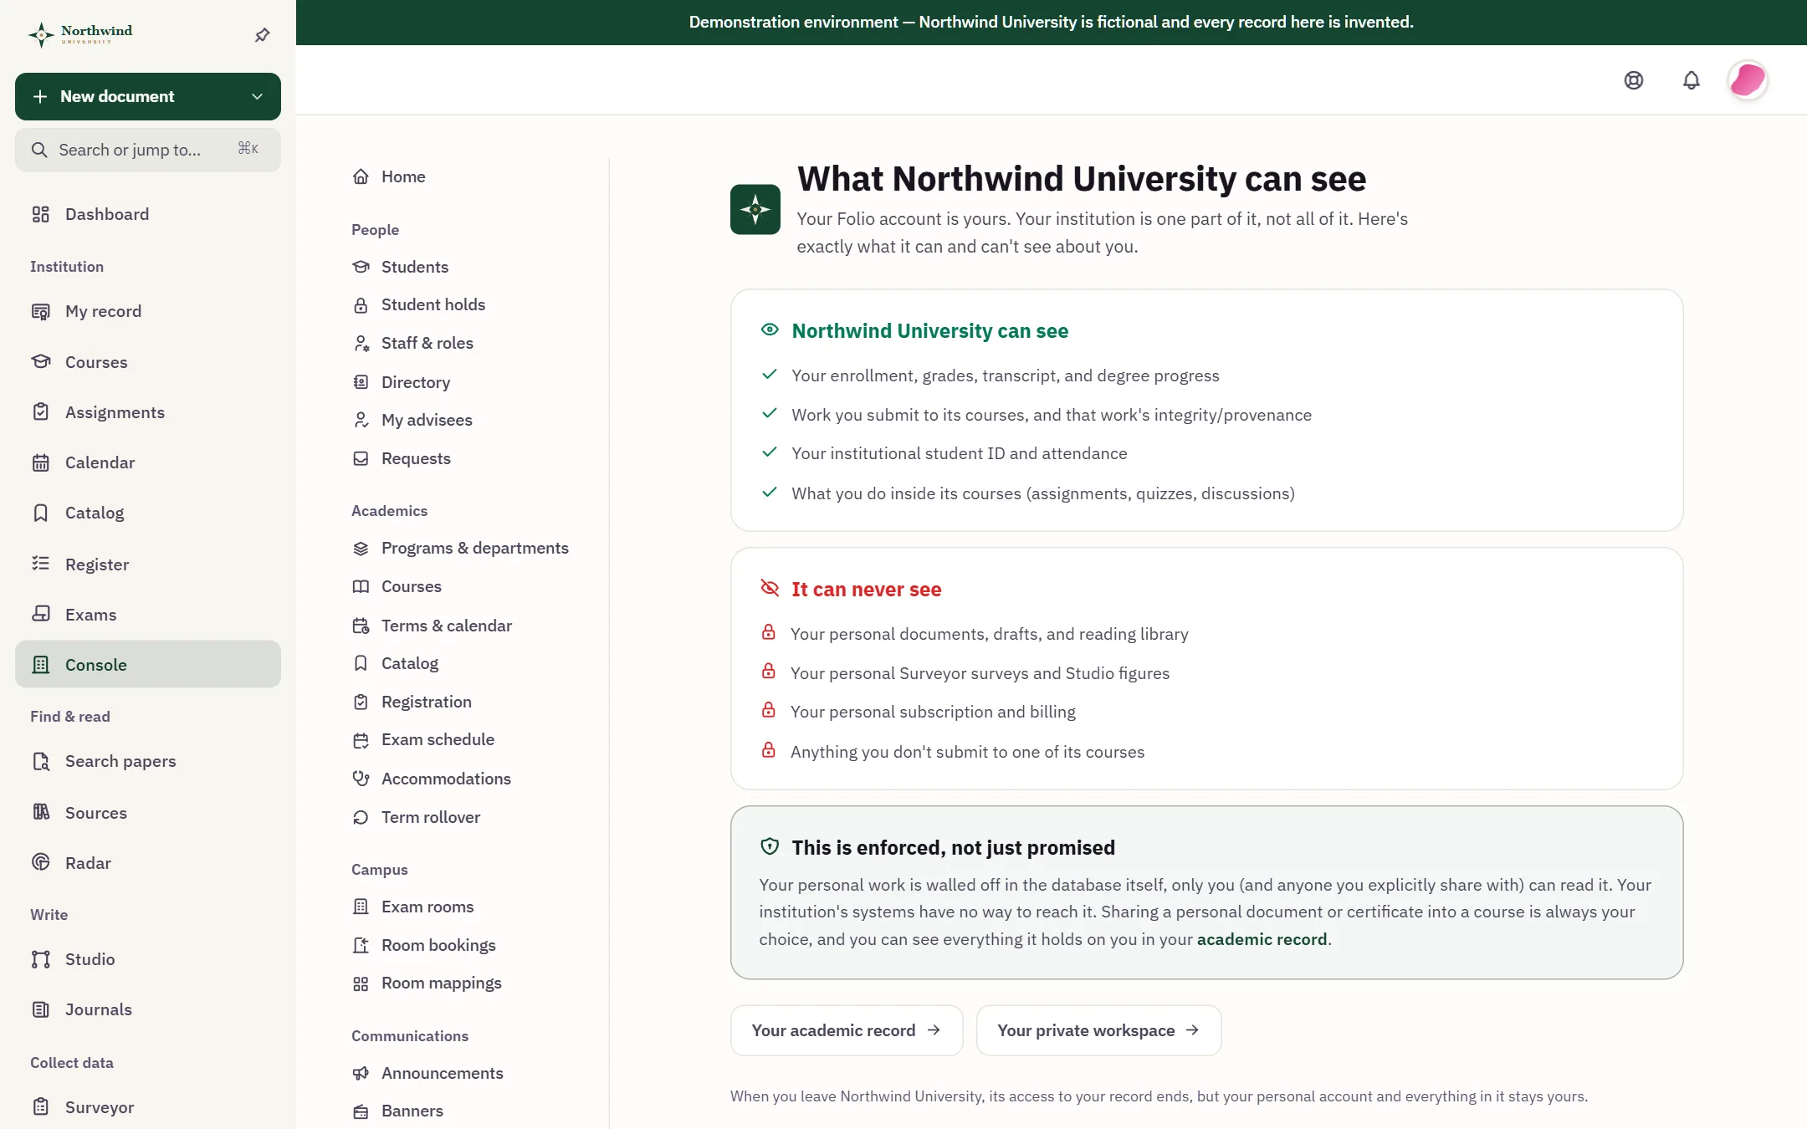Open the Studio icon
Image resolution: width=1807 pixels, height=1129 pixels.
[x=41, y=959]
